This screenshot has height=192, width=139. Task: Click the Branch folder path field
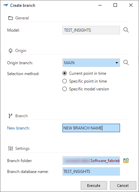91,160
